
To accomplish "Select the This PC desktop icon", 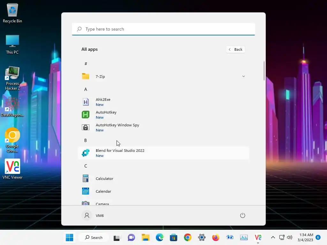I will 12,44.
